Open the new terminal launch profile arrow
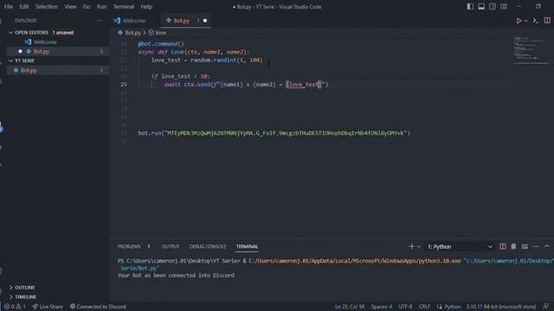Viewport: 554px width, 311px height. (419, 246)
